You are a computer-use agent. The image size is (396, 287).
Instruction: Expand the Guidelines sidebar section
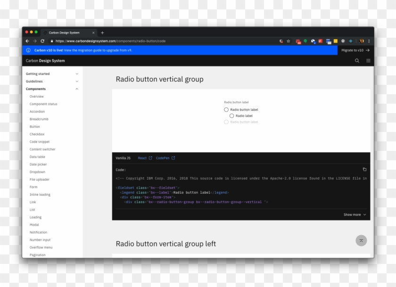(77, 82)
